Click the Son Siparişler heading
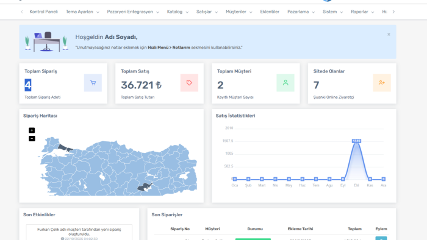Screen dimensions: 427x240 click(167, 215)
